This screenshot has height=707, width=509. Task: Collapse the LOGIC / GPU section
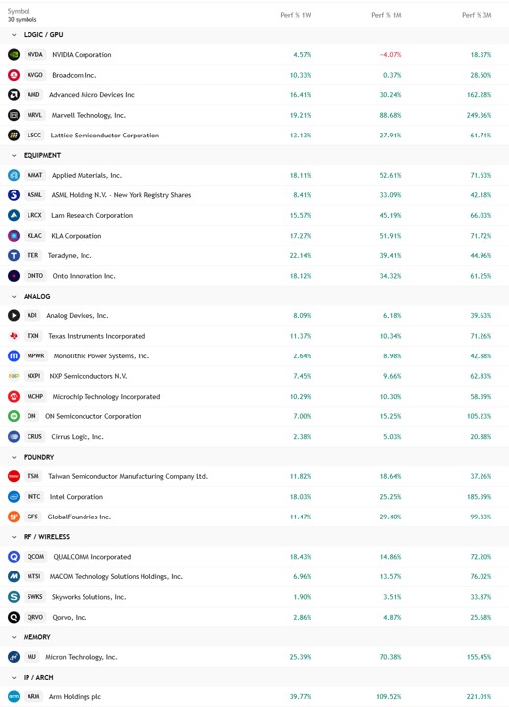tap(14, 35)
